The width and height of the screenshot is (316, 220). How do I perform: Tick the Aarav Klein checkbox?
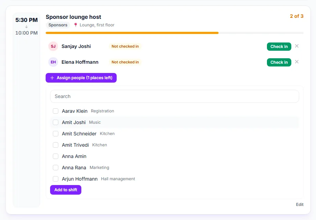[56, 111]
